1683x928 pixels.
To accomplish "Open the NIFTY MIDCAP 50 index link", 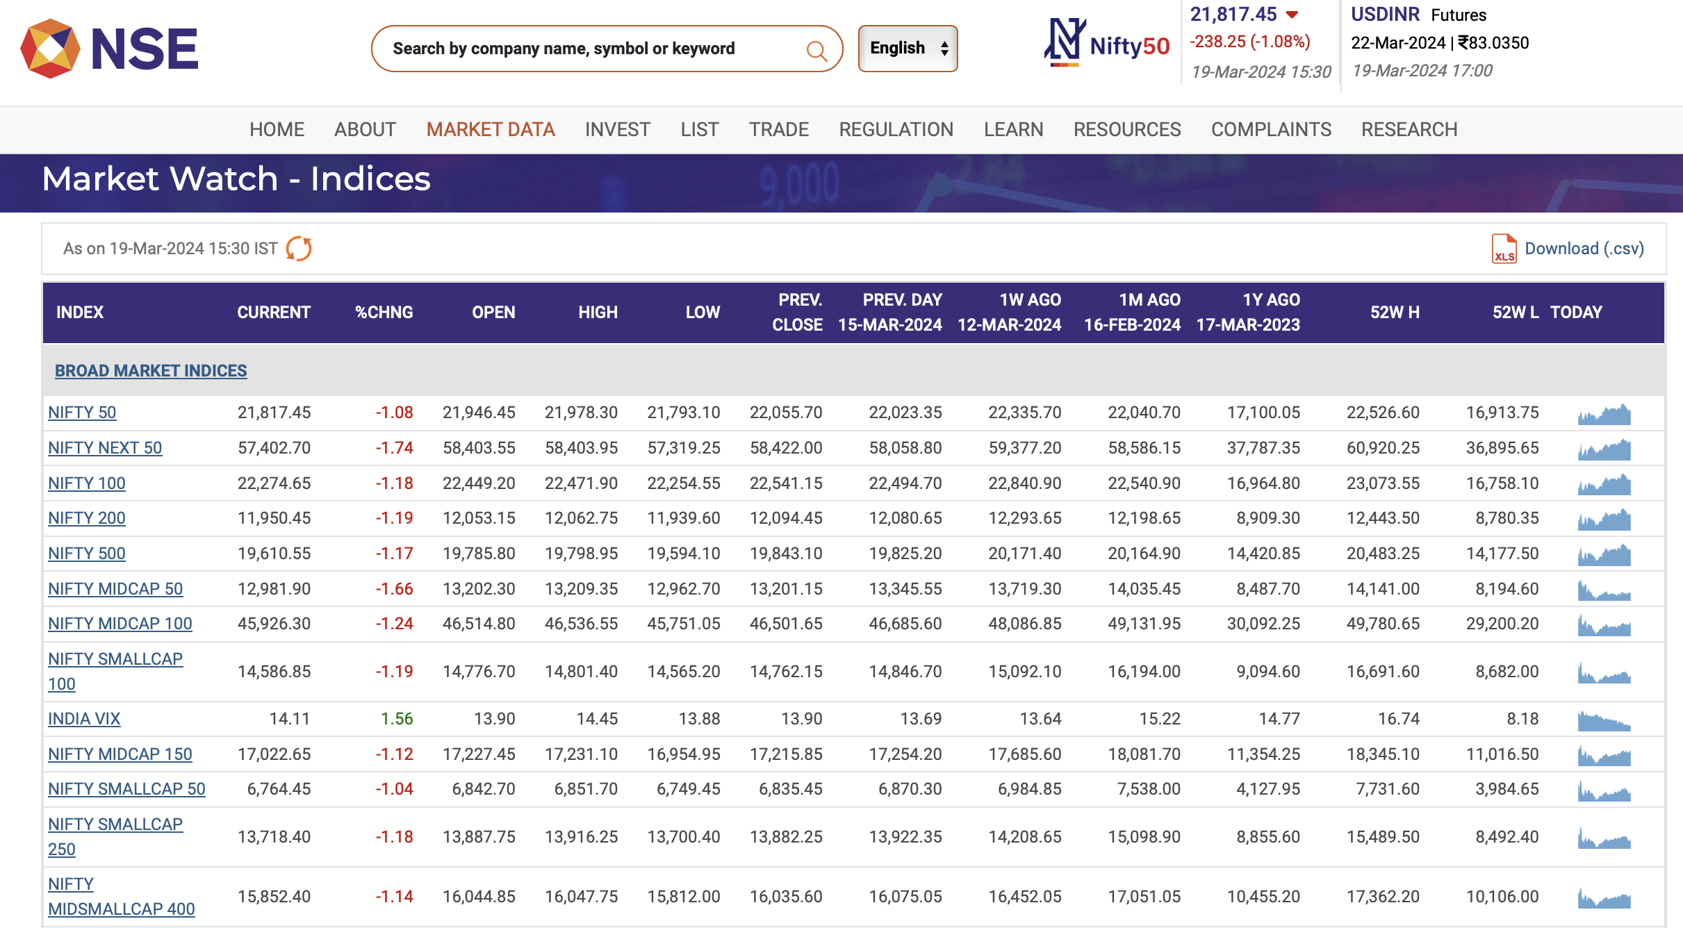I will coord(115,589).
